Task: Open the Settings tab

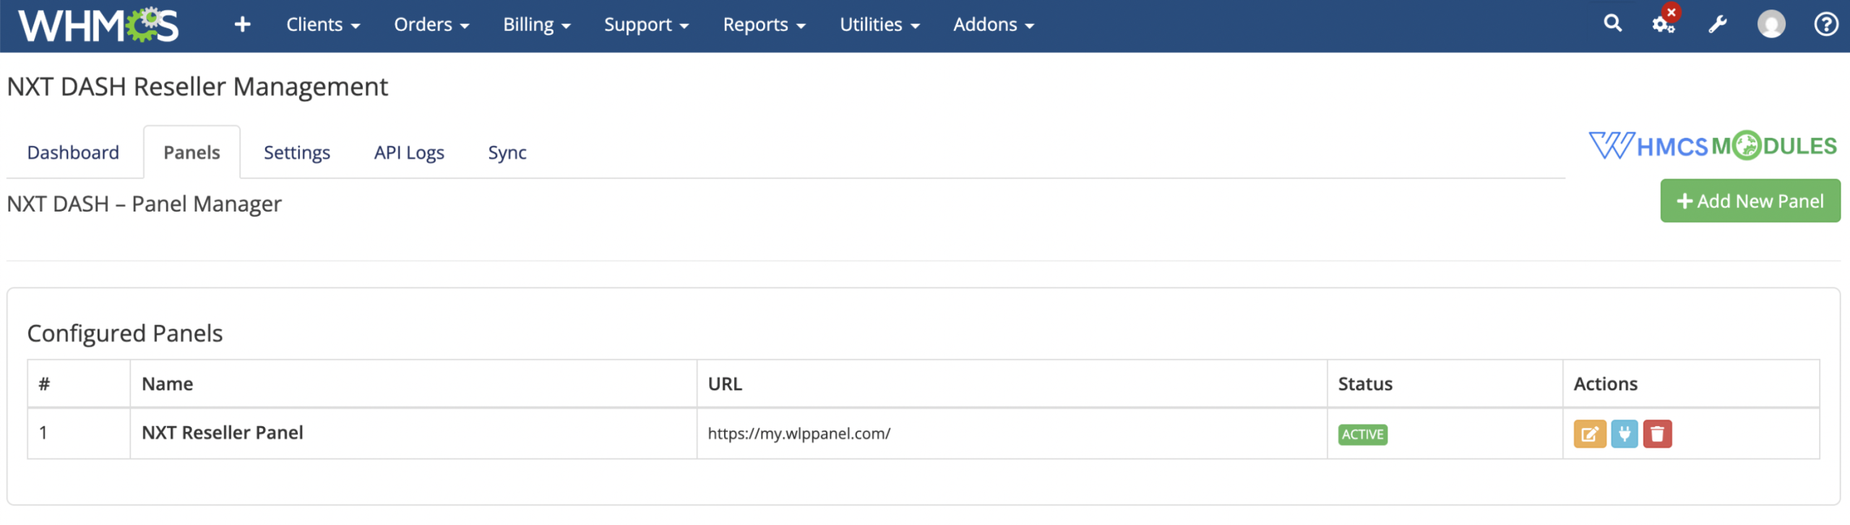Action: [x=297, y=152]
